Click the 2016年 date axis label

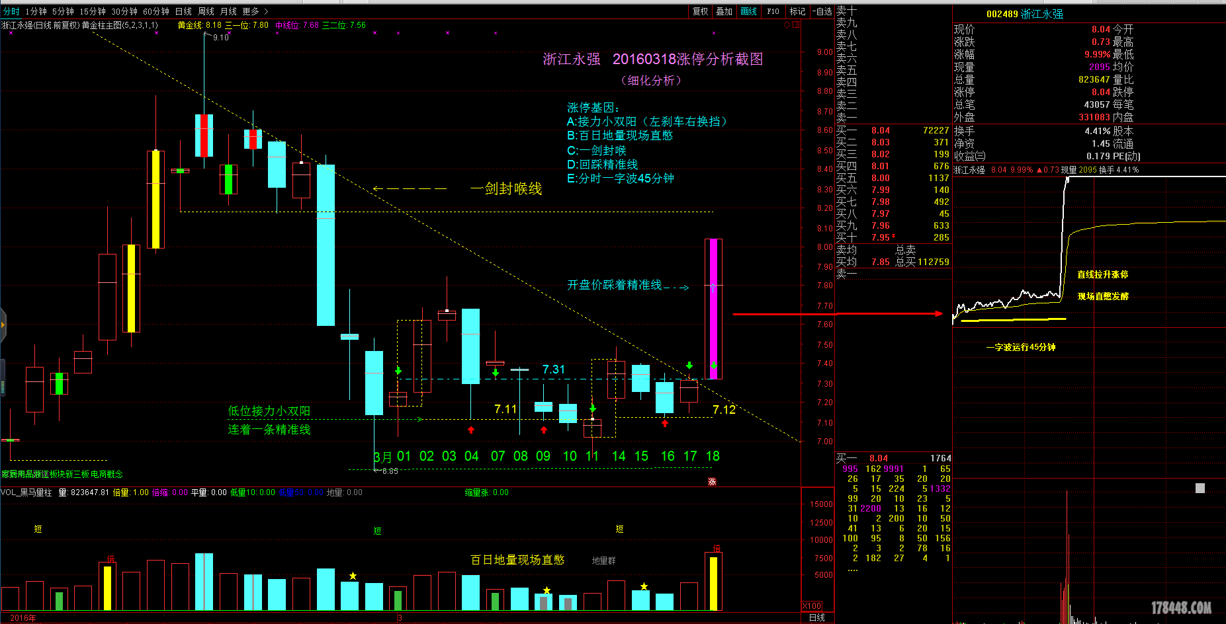pyautogui.click(x=23, y=617)
